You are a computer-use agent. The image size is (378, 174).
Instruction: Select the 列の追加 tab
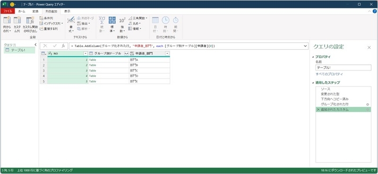(x=52, y=11)
